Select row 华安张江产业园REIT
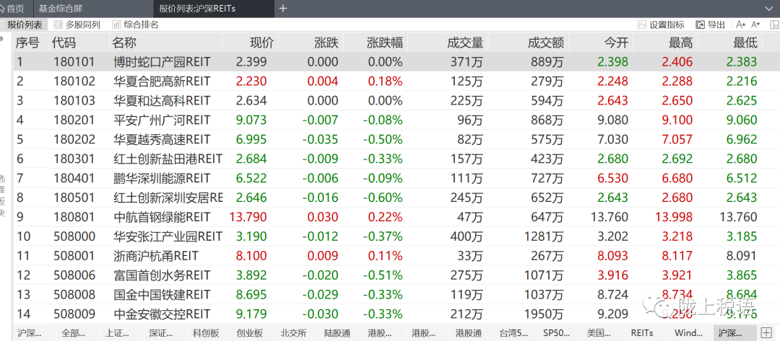This screenshot has height=341, width=780. 396,236
